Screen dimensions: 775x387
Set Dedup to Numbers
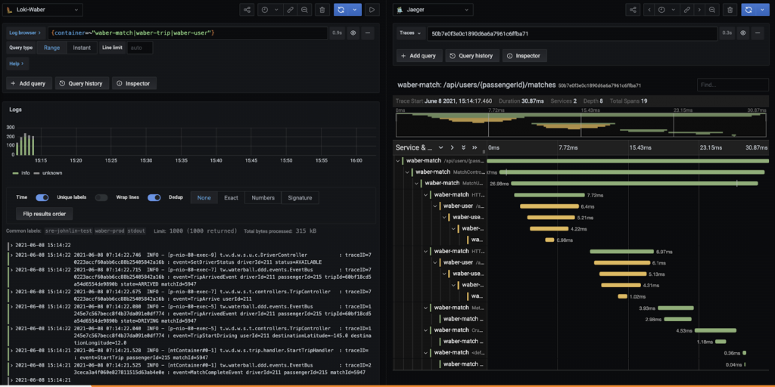click(263, 198)
